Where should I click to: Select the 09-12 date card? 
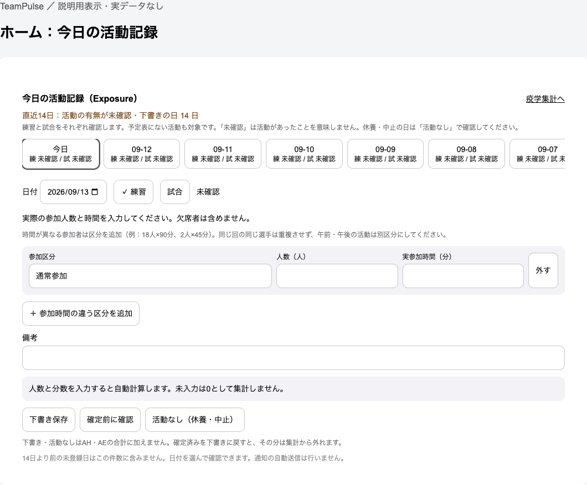click(142, 154)
